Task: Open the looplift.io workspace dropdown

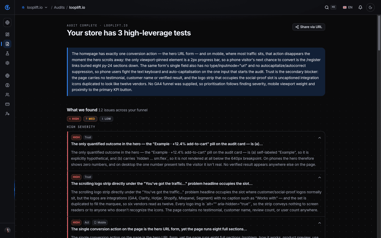Action: point(35,7)
